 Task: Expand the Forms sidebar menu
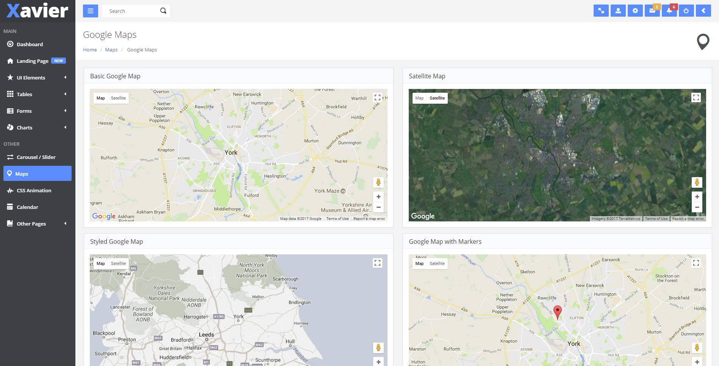click(37, 111)
